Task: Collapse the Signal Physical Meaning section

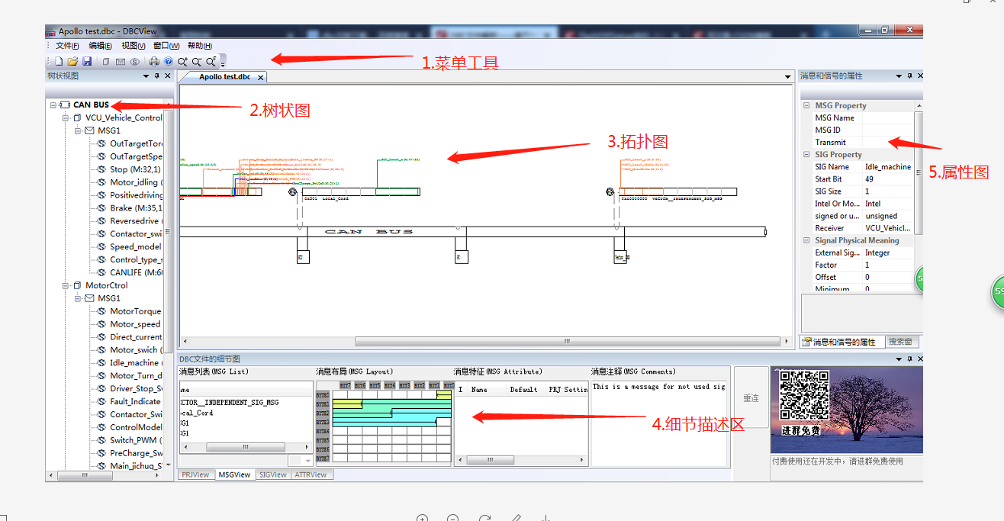Action: (x=807, y=240)
